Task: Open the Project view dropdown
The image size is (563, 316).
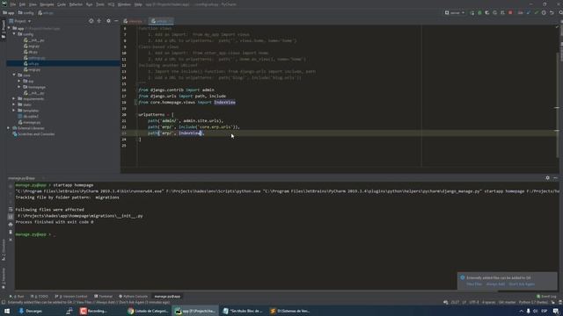Action: tap(20, 21)
